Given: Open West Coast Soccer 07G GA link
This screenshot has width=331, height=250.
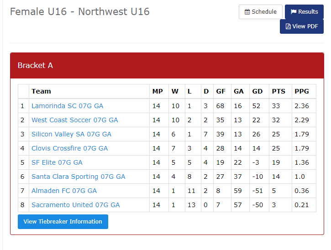Looking at the screenshot, I should [x=74, y=120].
